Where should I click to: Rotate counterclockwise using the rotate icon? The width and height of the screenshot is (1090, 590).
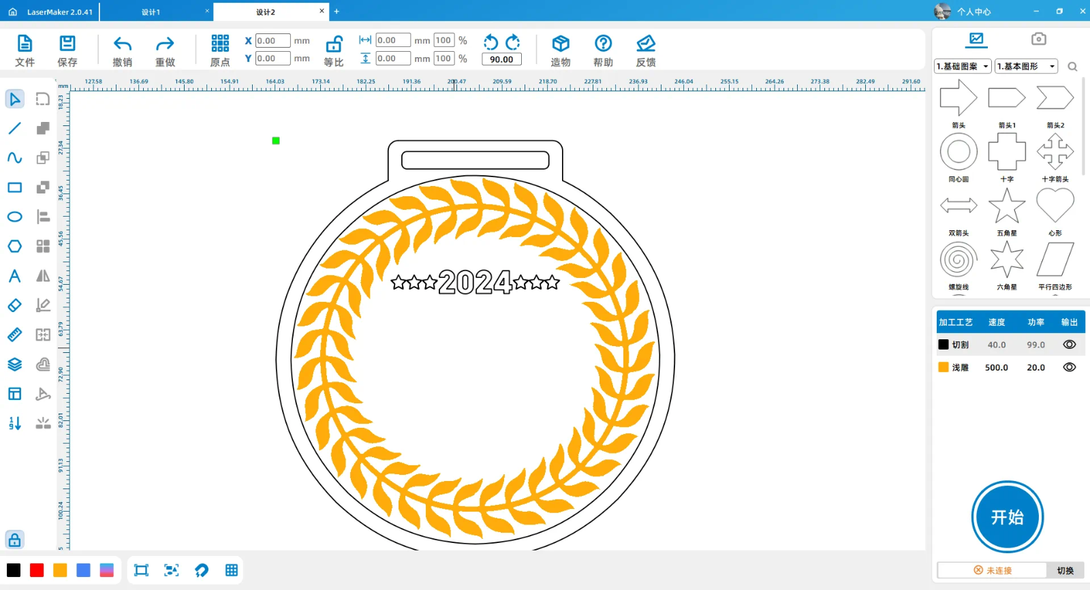pyautogui.click(x=490, y=42)
